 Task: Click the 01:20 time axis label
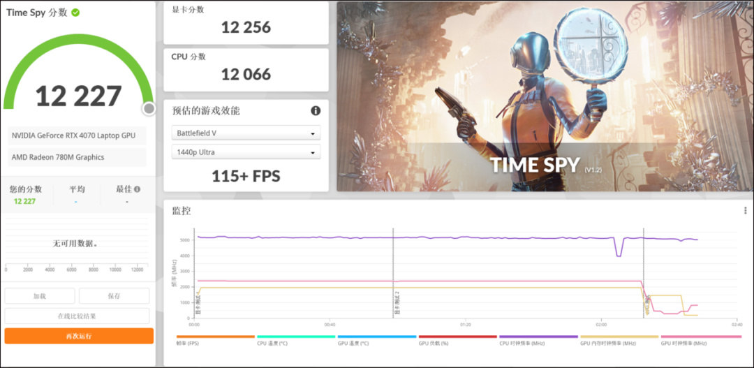pos(465,325)
